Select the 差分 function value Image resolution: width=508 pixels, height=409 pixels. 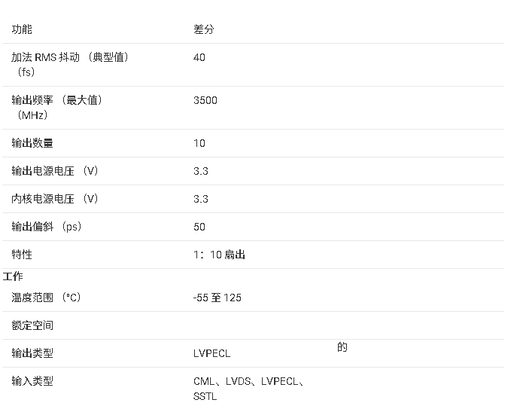point(204,29)
